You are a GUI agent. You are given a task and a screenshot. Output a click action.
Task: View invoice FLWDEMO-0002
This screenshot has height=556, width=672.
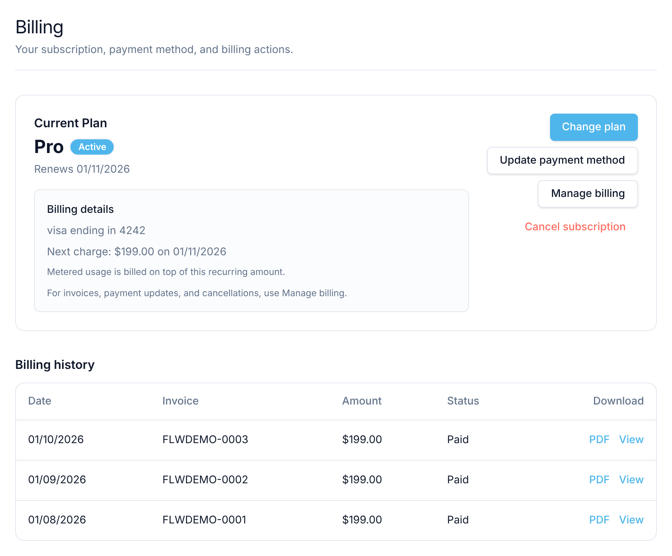pyautogui.click(x=631, y=479)
